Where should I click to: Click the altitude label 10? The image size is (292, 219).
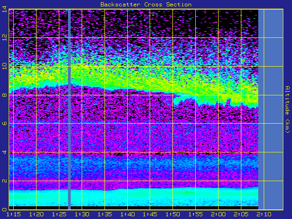coord(5,66)
